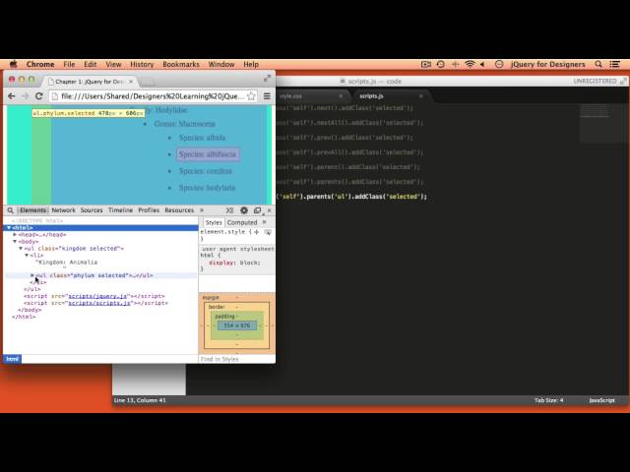The image size is (630, 472).
Task: Click the DevTools search magnifier icon
Action: coord(11,210)
